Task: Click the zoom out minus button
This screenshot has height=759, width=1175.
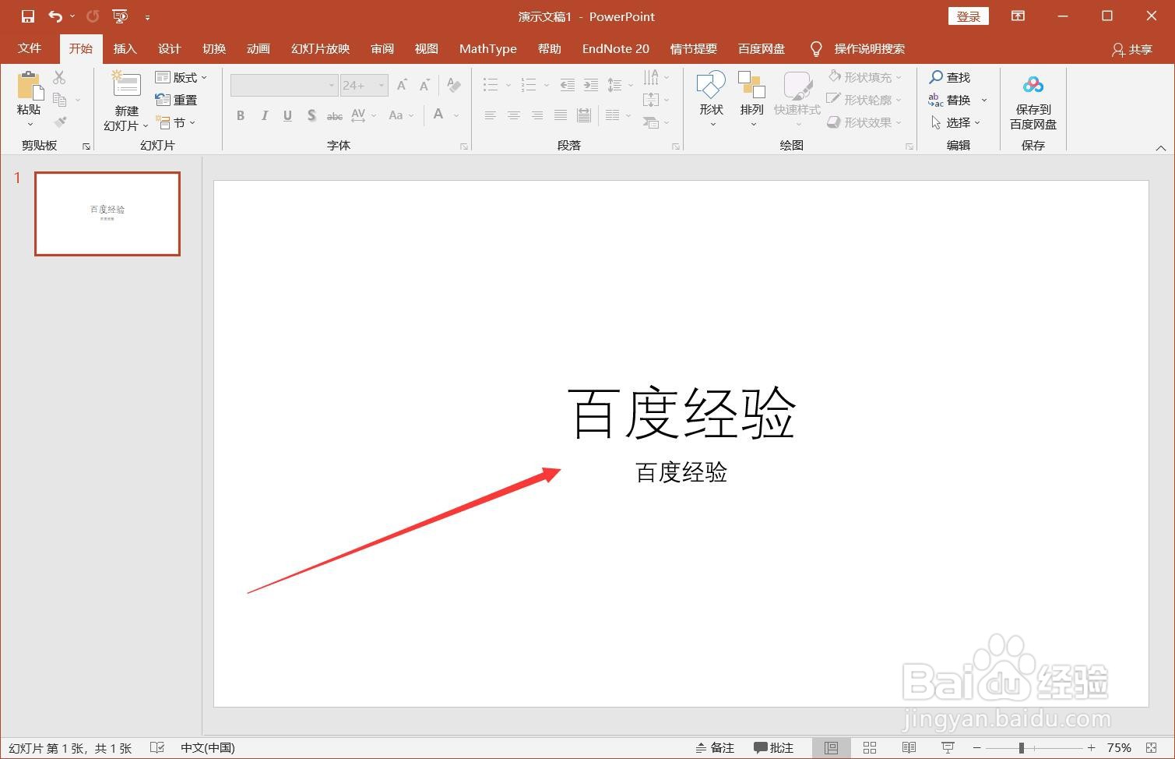Action: point(976,747)
